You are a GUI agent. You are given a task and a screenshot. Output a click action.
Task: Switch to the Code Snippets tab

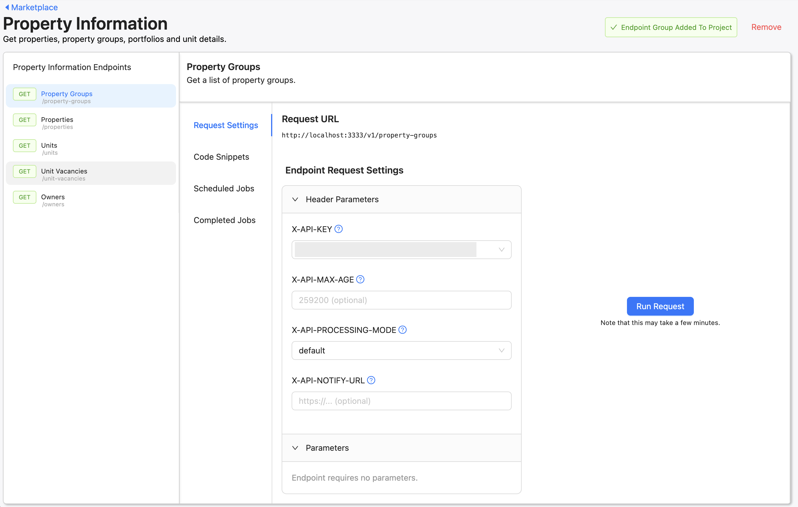tap(222, 156)
